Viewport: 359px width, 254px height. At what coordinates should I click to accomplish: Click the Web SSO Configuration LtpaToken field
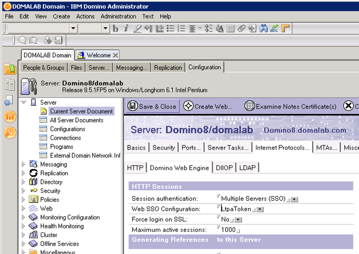[x=236, y=209]
